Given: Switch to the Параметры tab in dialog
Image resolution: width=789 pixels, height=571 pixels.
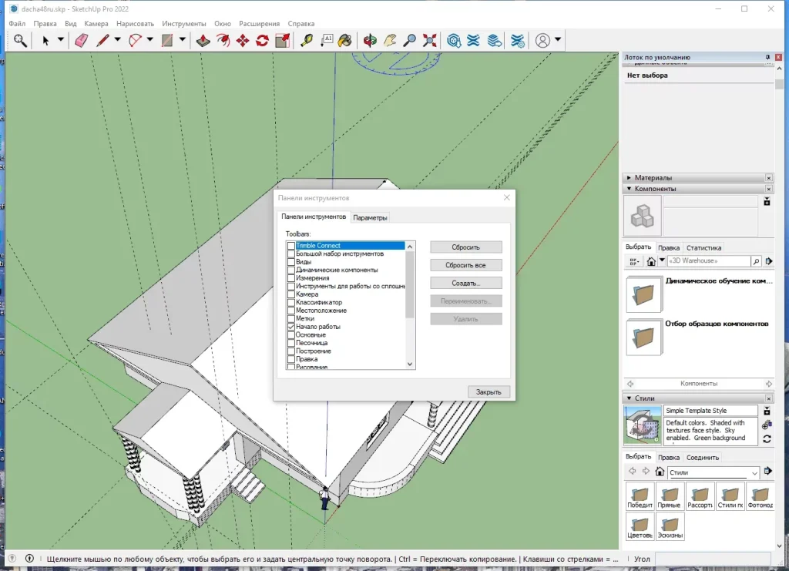Looking at the screenshot, I should click(371, 217).
